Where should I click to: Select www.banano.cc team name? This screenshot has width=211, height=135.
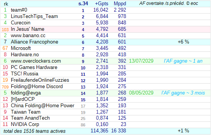[x=28, y=35]
